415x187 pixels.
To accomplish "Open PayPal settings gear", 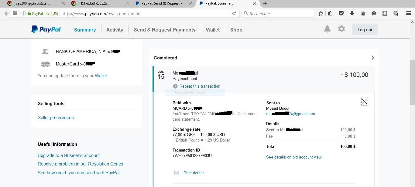I will (x=341, y=29).
